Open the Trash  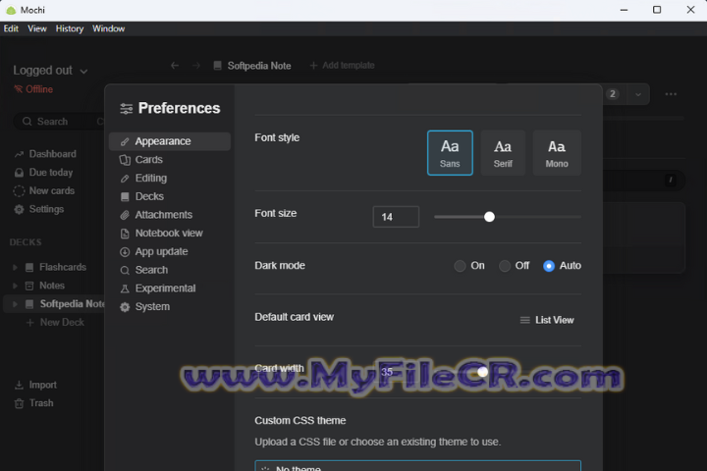[x=33, y=403]
